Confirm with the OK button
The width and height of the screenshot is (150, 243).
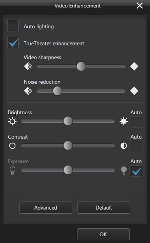103,234
